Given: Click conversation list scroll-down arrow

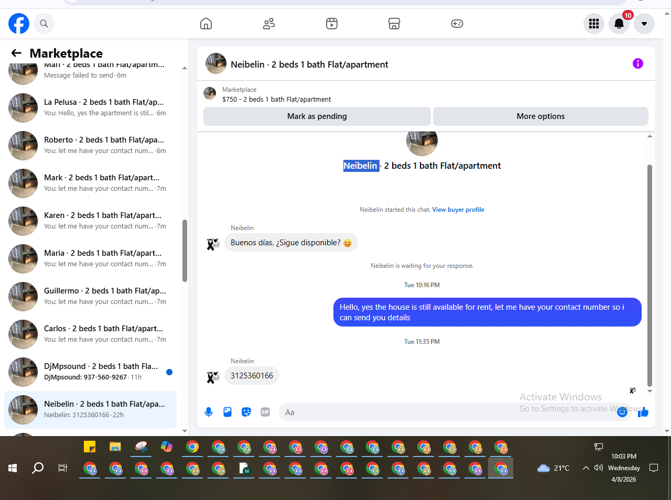Looking at the screenshot, I should point(185,431).
